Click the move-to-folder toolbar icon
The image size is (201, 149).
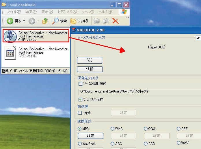(97, 21)
